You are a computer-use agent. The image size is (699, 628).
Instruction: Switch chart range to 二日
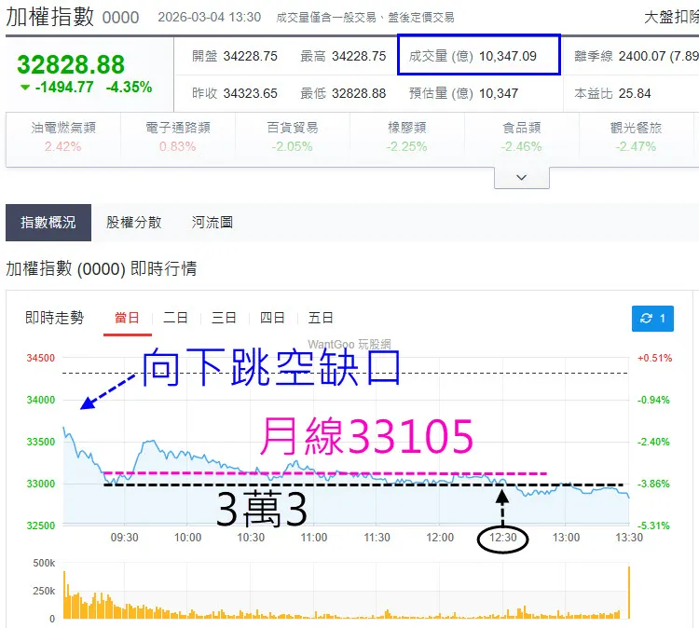click(175, 319)
